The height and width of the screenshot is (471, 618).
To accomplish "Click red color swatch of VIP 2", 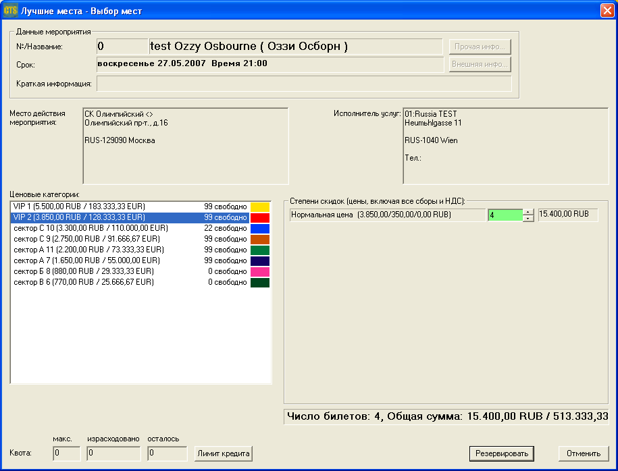I will 260,218.
